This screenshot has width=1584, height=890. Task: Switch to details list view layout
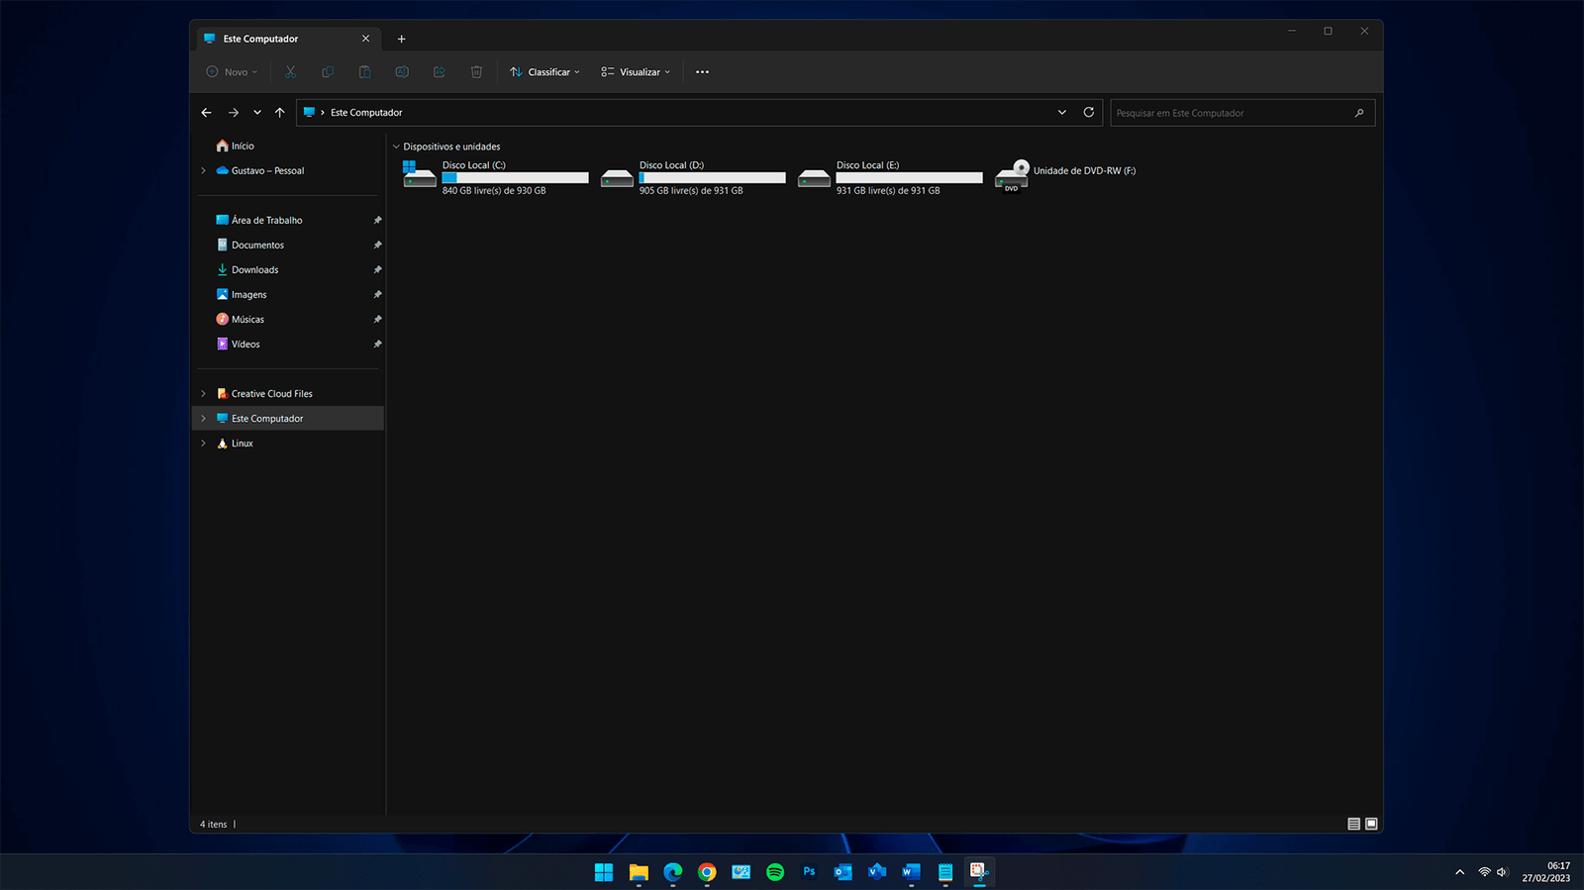(1353, 824)
